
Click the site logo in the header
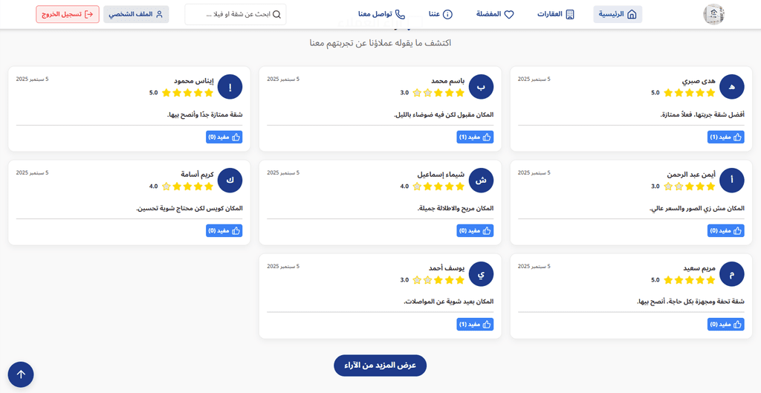[x=713, y=14]
